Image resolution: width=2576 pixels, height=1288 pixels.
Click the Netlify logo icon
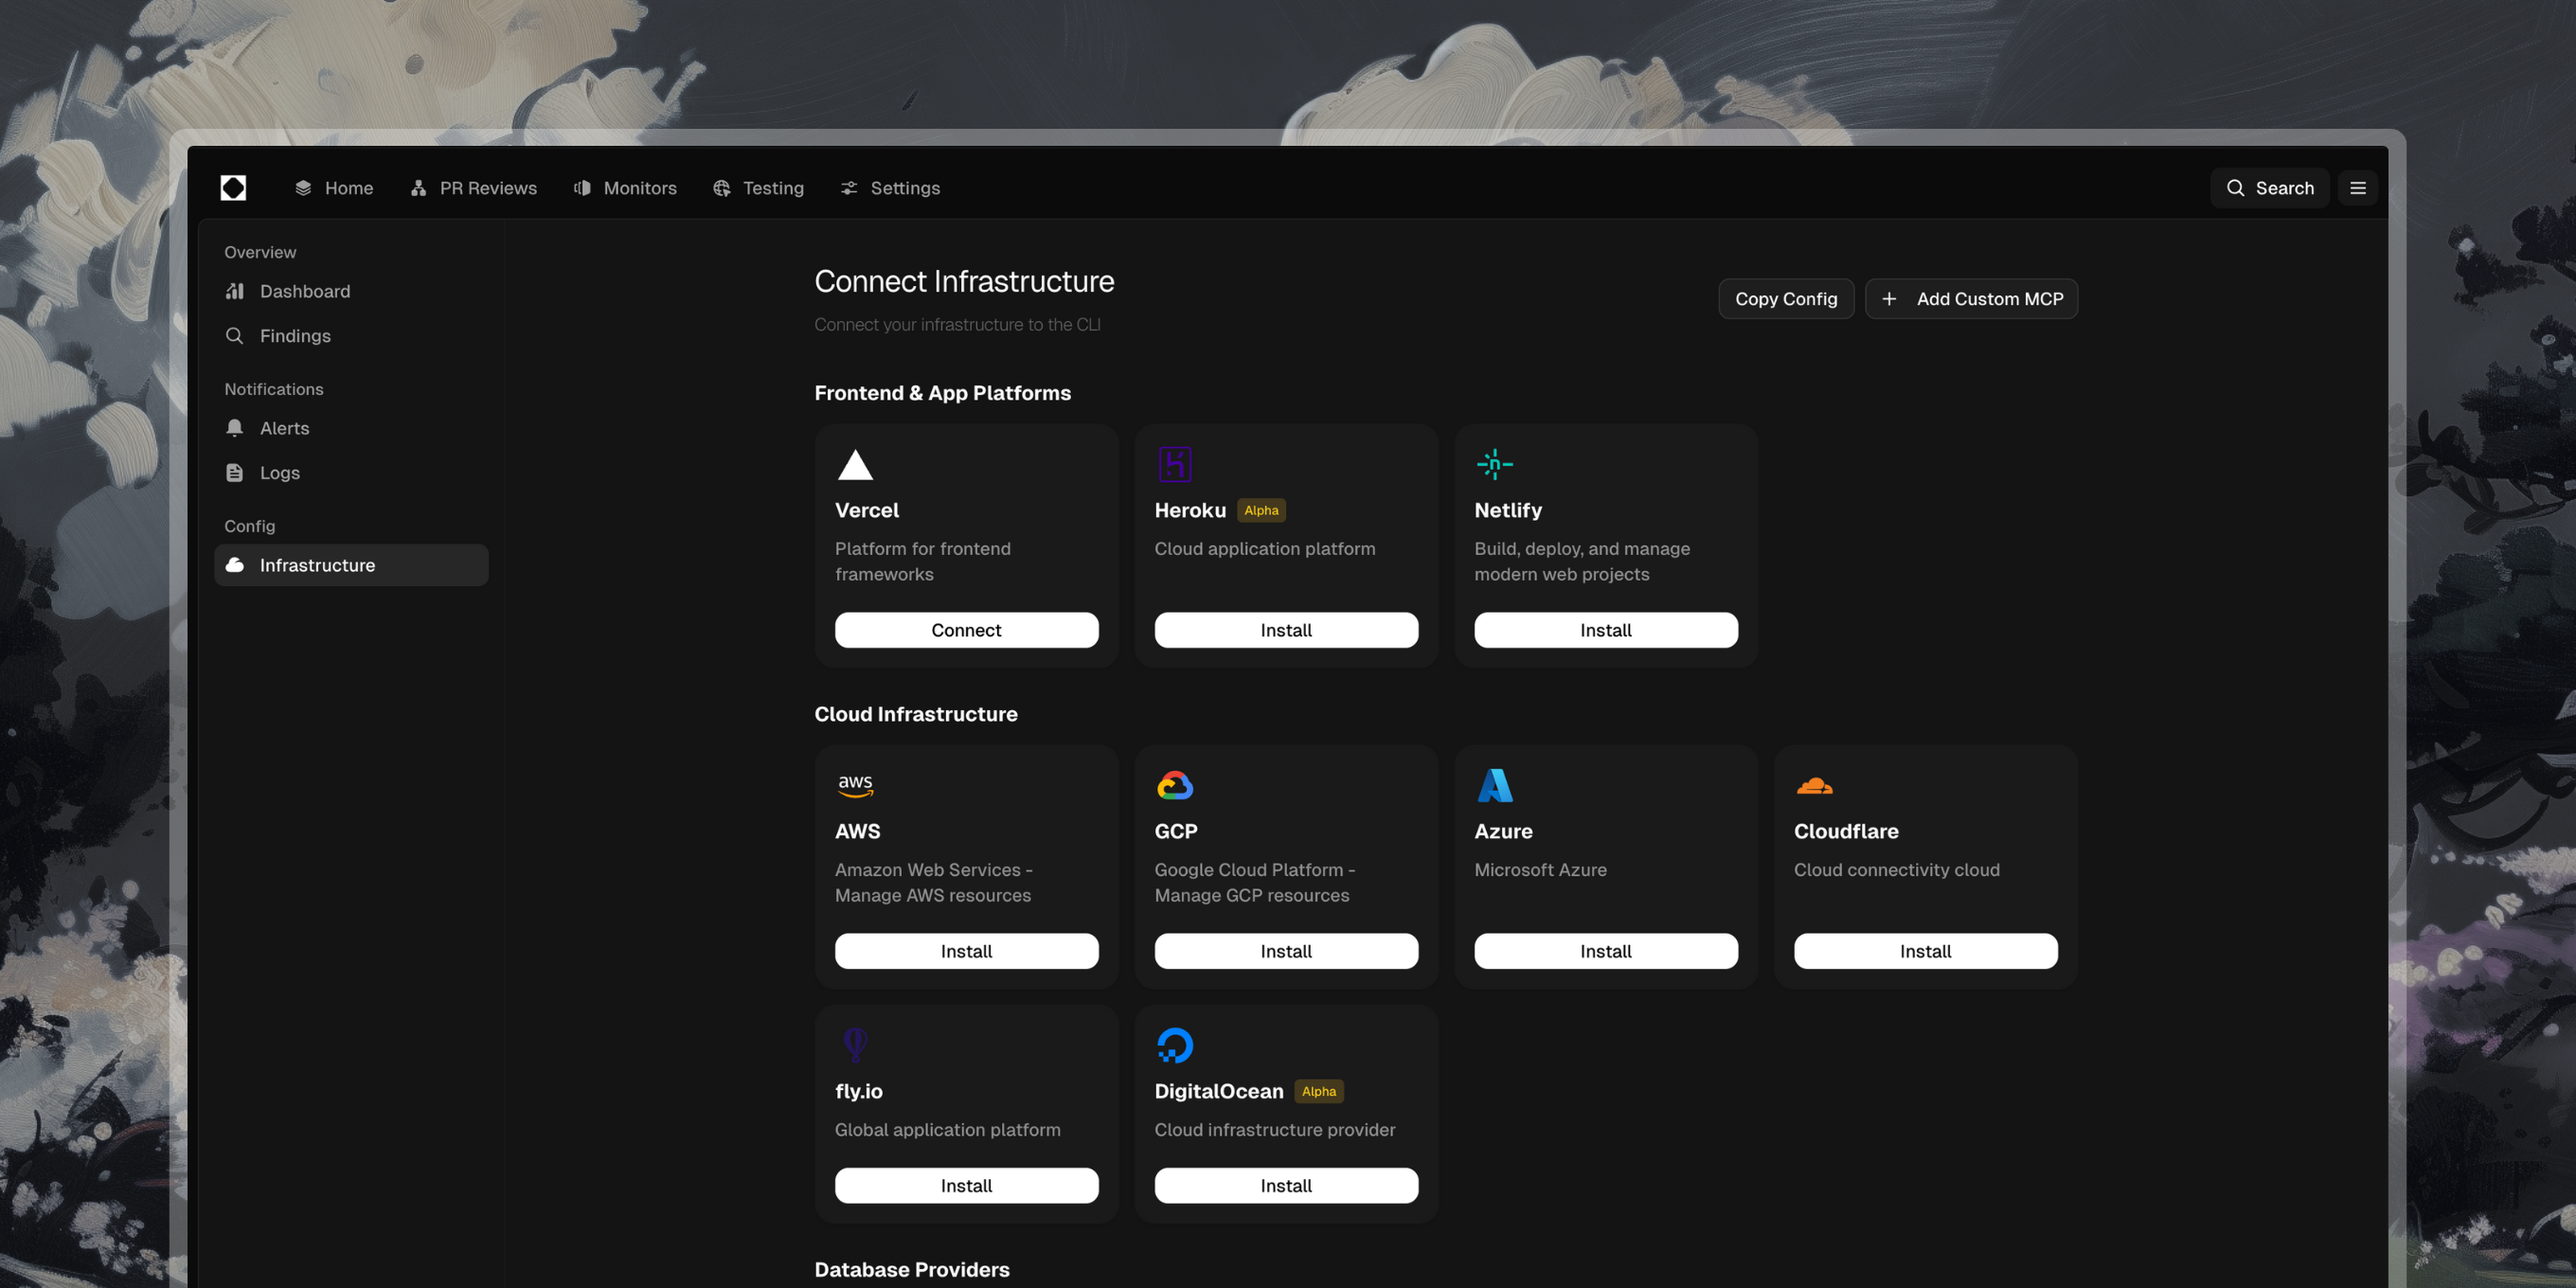click(1494, 464)
